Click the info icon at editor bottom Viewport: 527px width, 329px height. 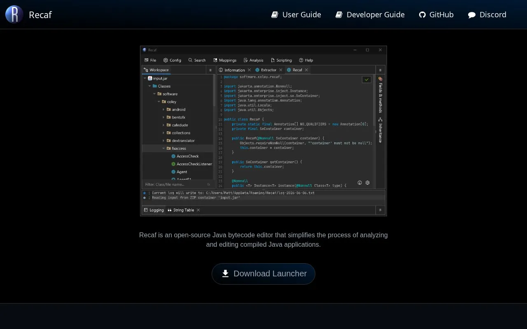[359, 183]
